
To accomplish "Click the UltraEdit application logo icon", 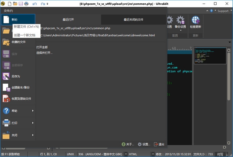I will [x=3, y=4].
